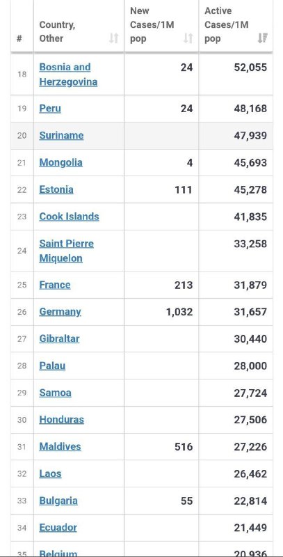Sort by New Cases/1M pop icon

(188, 38)
